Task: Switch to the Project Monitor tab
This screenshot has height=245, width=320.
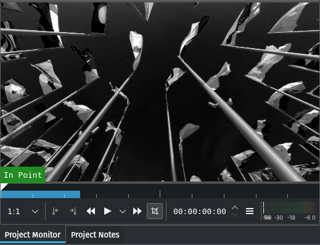Action: (x=33, y=235)
